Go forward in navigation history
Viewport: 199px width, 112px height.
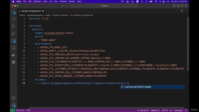(67, 6)
